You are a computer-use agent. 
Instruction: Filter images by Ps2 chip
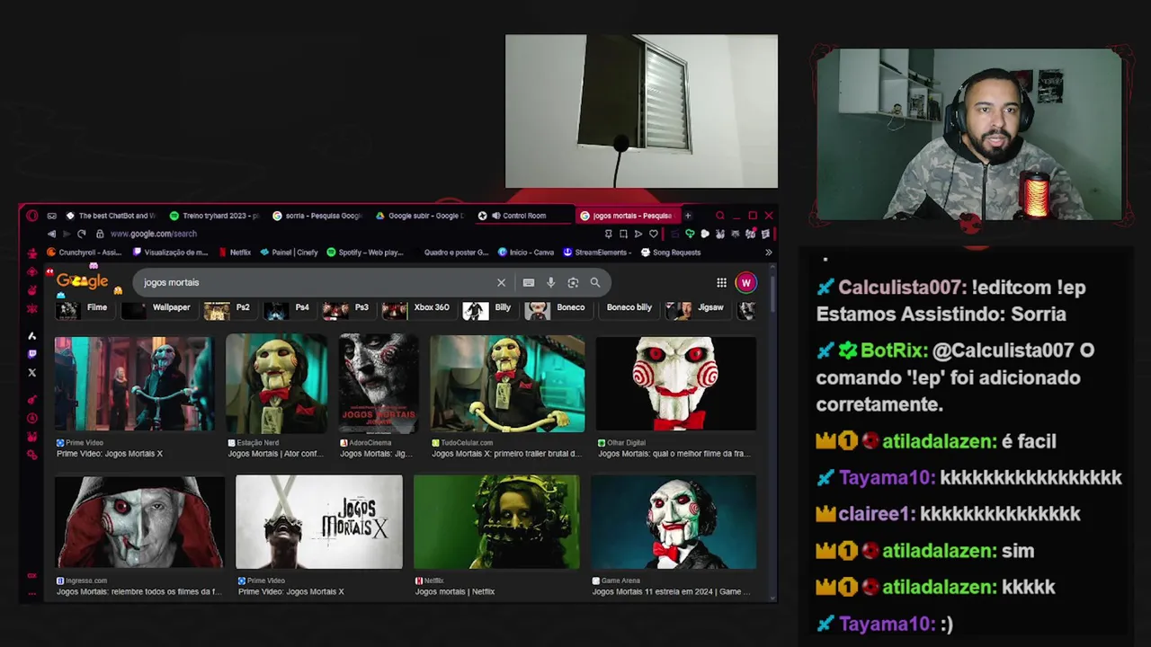coord(228,310)
